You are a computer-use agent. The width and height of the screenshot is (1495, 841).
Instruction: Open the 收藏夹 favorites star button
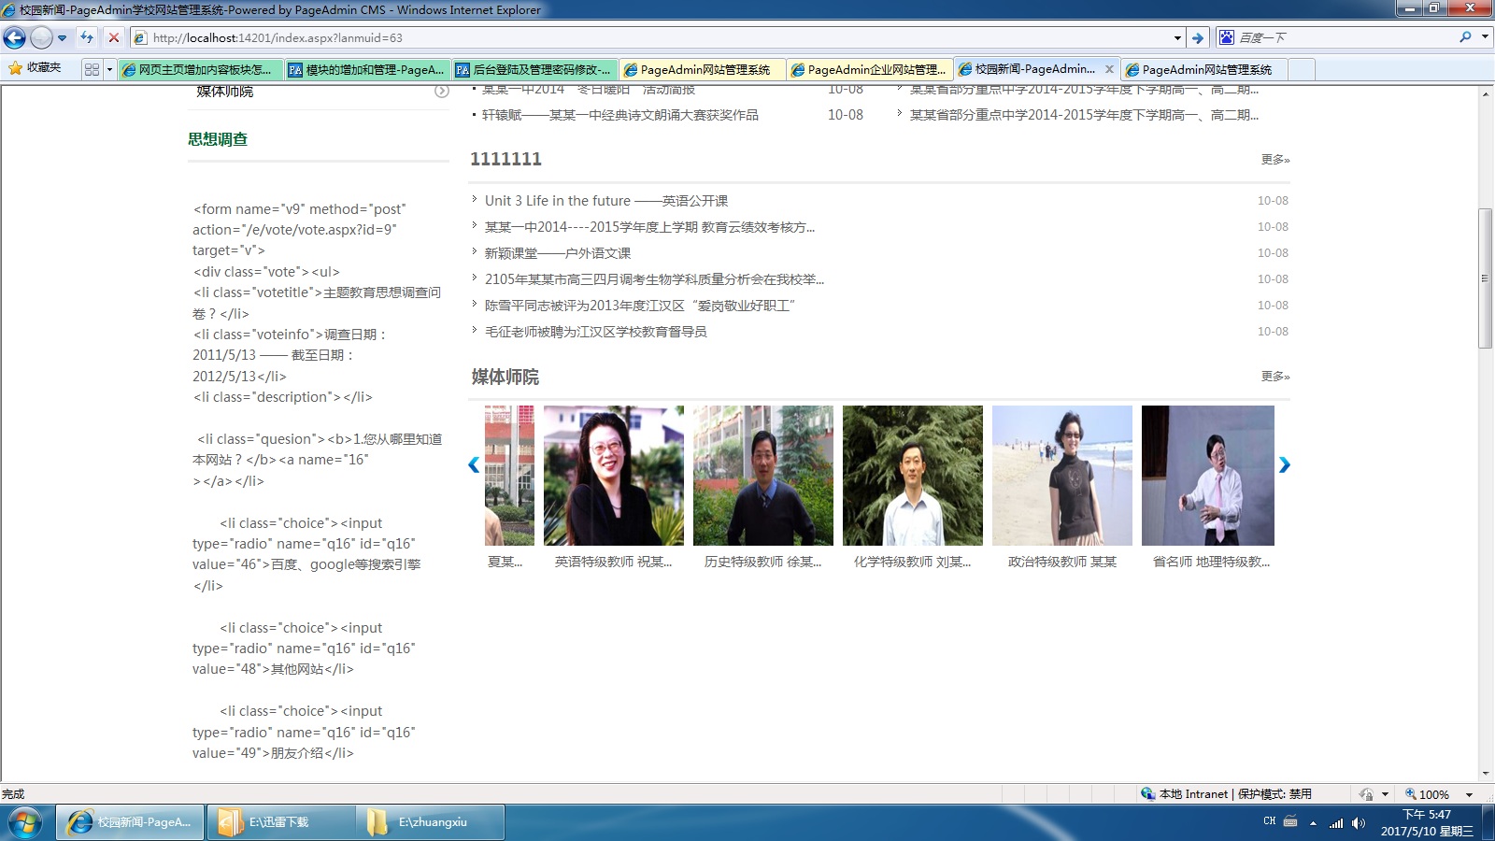(x=35, y=68)
